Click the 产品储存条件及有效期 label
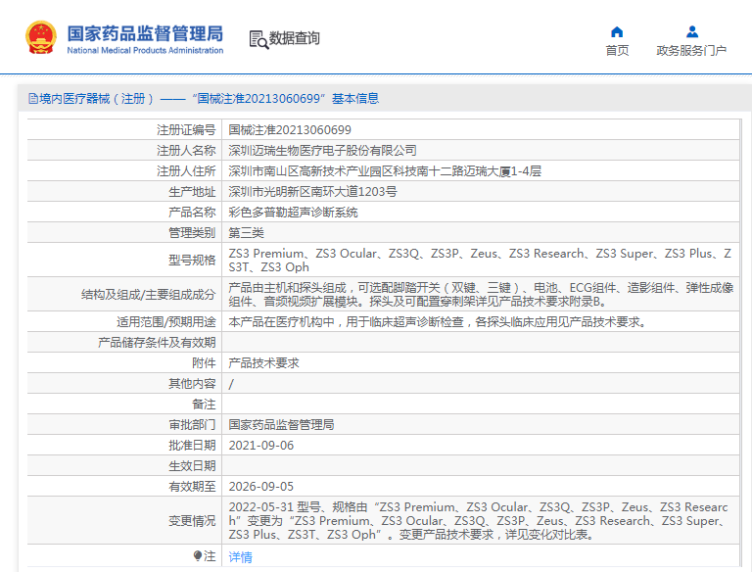 pyautogui.click(x=157, y=343)
